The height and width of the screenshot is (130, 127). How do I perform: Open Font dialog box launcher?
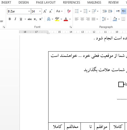coord(71,27)
